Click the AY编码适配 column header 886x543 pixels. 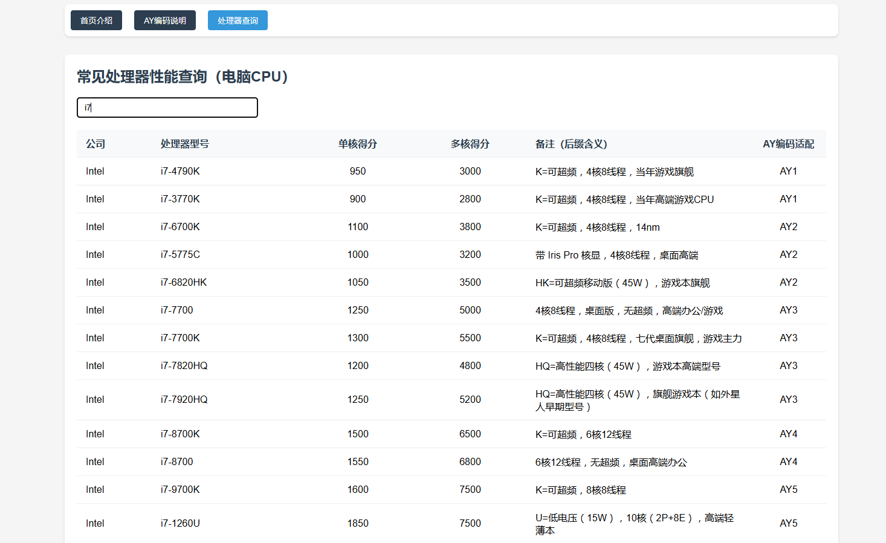pyautogui.click(x=788, y=144)
